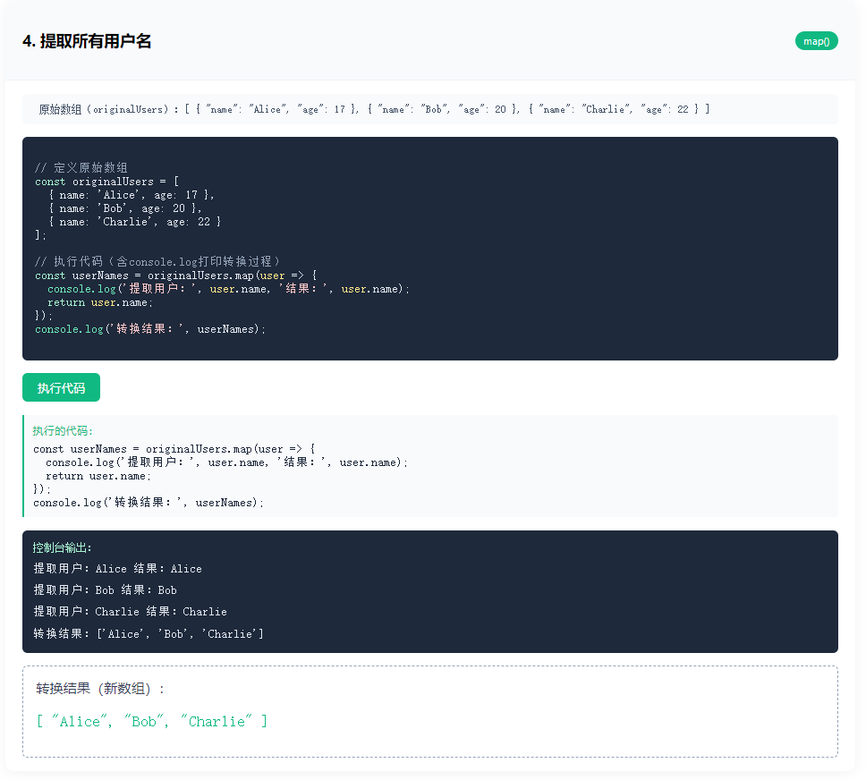Screen dimensions: 866x780
Task: Click the 转换结果（新数组）: label
Action: tap(100, 688)
